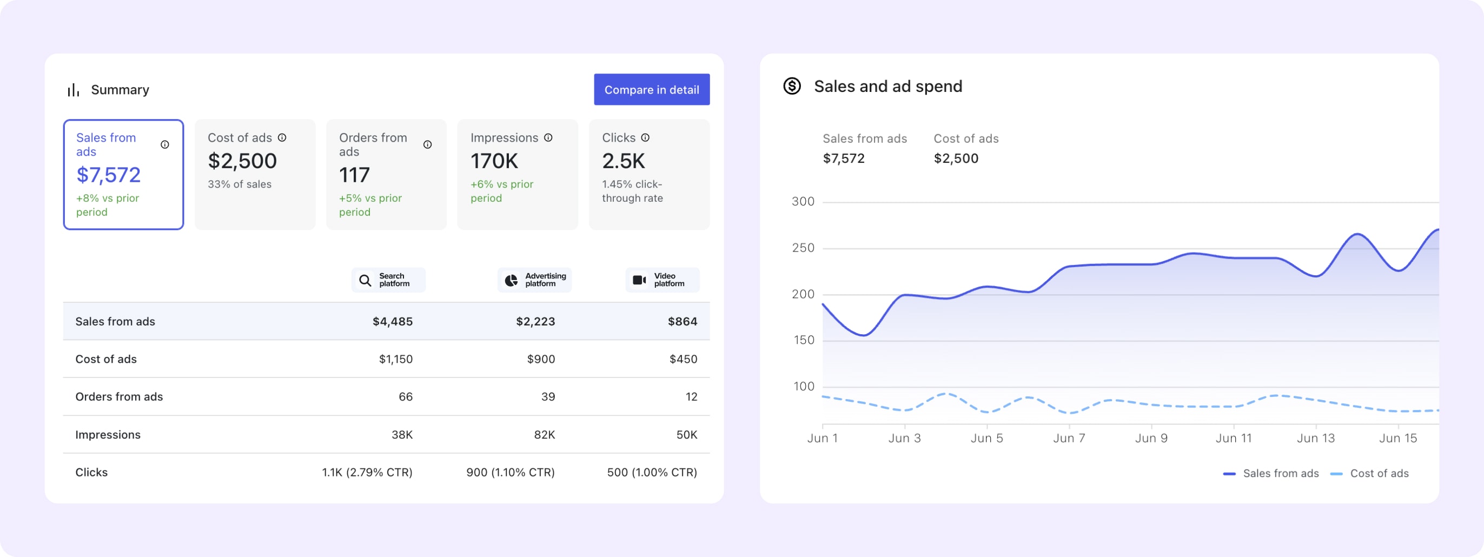The image size is (1484, 557).
Task: Click the $2,223 Advertising platform sales value
Action: point(536,321)
